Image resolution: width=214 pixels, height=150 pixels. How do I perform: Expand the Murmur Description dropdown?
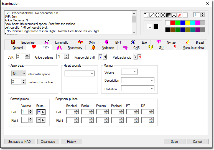138,80
